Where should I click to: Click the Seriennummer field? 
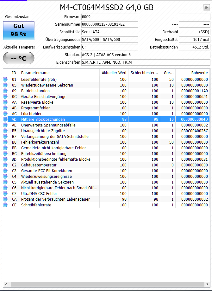[x=110, y=24]
